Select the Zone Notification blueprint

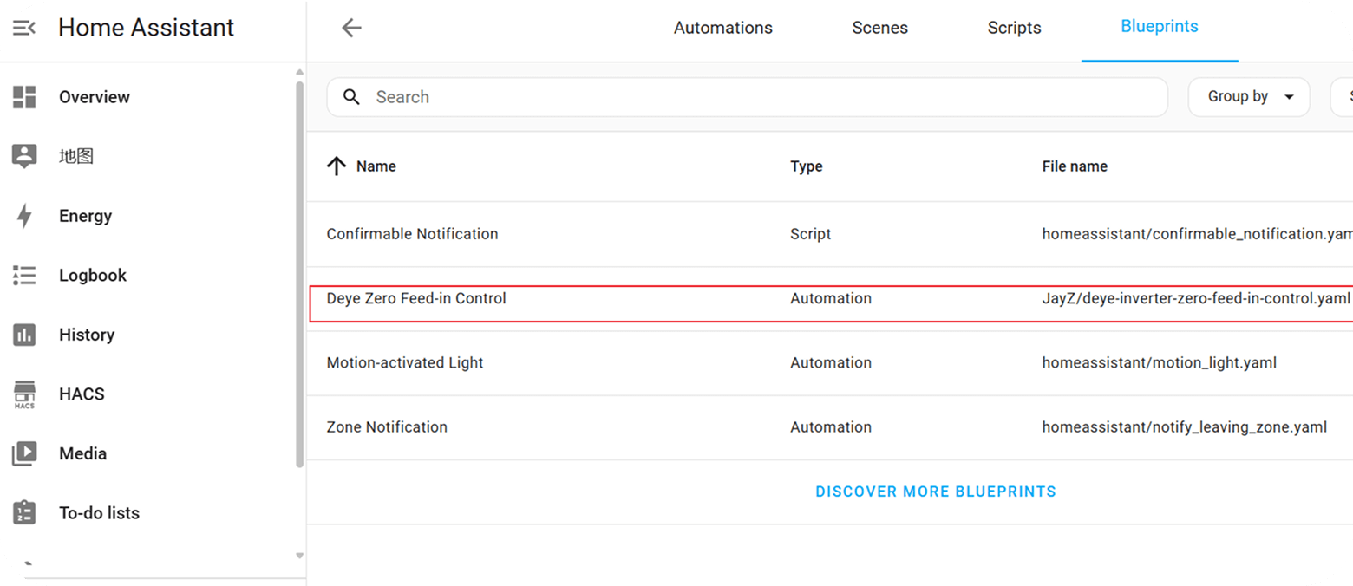[x=387, y=426]
